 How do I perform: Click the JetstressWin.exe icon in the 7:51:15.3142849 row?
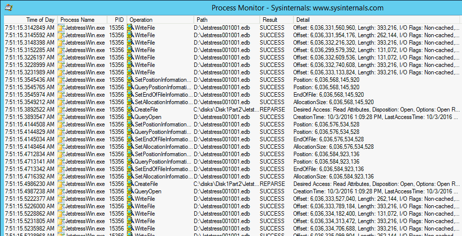point(61,28)
